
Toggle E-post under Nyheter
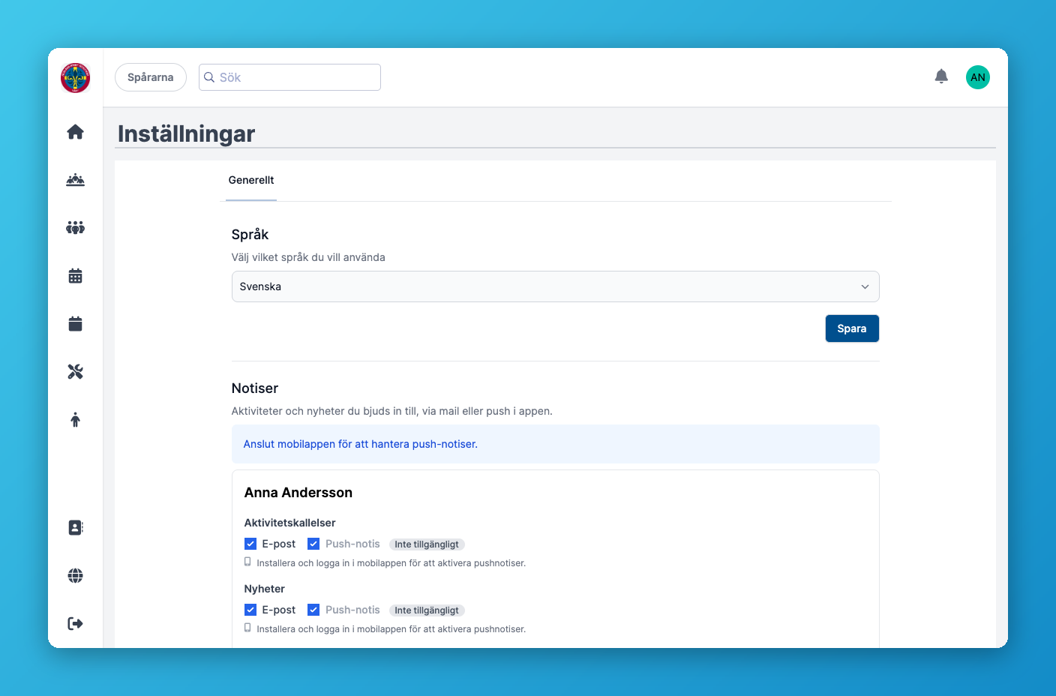[250, 610]
